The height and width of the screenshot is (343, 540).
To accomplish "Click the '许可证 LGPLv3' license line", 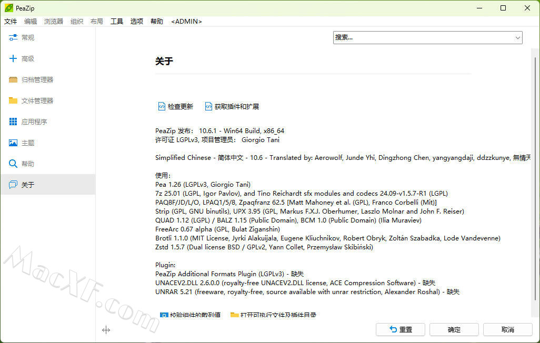I will click(217, 140).
